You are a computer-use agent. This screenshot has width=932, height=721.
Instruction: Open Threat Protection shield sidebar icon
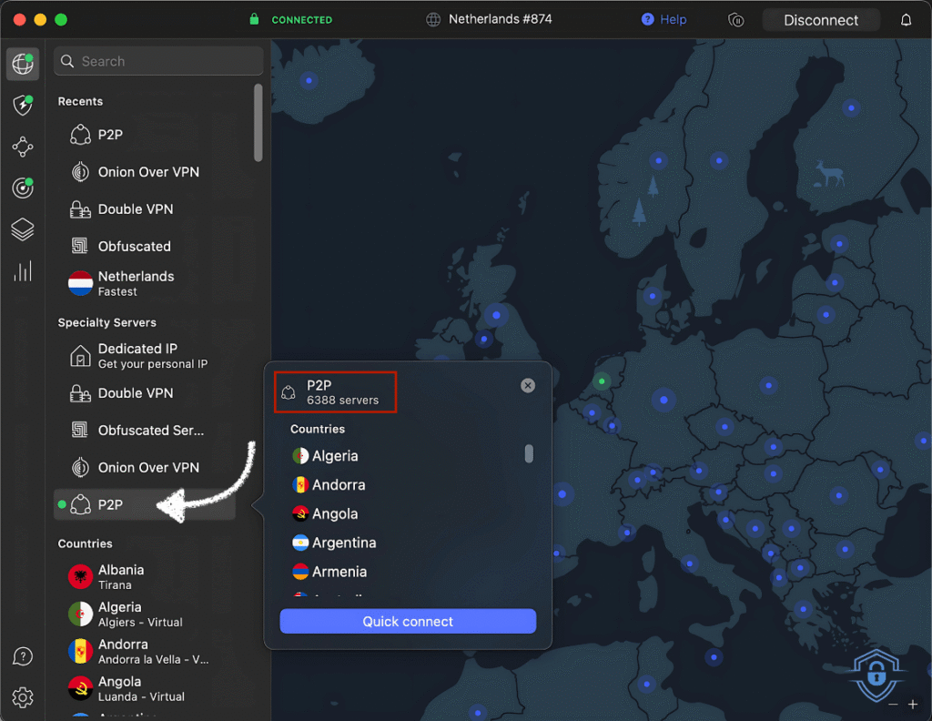[23, 106]
